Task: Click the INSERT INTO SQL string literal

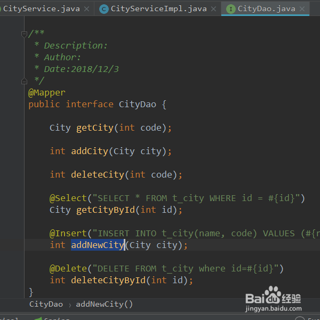Action: pyautogui.click(x=206, y=233)
